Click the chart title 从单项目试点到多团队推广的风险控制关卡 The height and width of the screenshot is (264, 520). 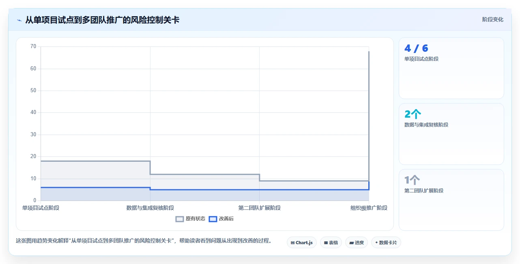point(102,20)
